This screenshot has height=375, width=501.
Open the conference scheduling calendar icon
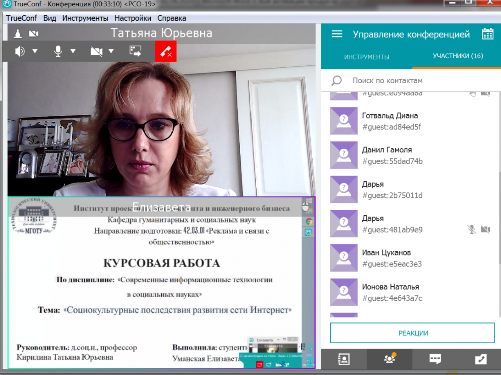[487, 34]
